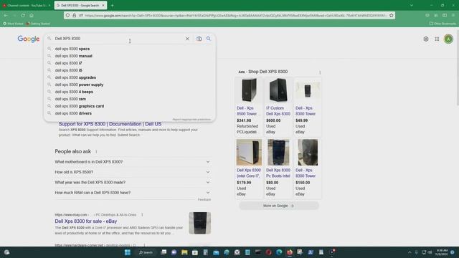
Task: Click the blue search magnifier button
Action: [209, 39]
